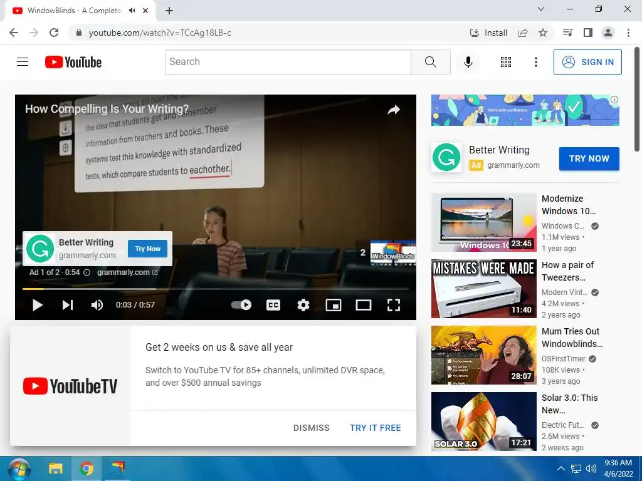Open the YouTube apps grid
This screenshot has width=642, height=481.
point(506,62)
